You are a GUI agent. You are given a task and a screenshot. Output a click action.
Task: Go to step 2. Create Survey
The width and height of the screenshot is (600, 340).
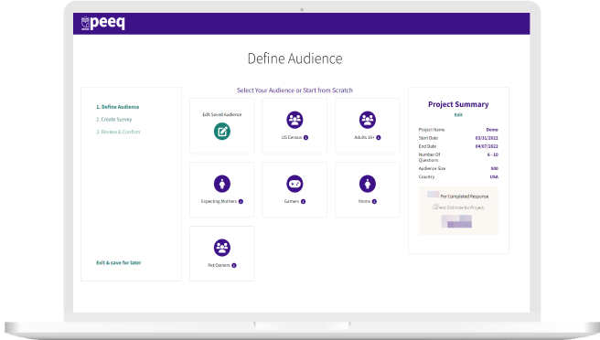[113, 120]
